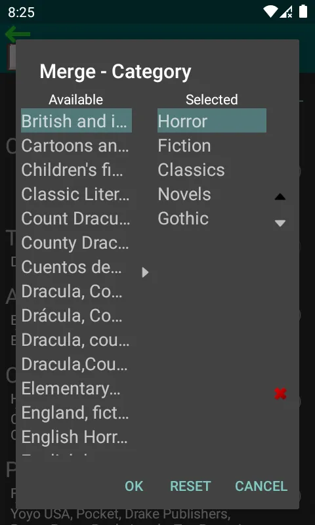Remove selected category with red X
The height and width of the screenshot is (525, 315).
[x=280, y=394]
